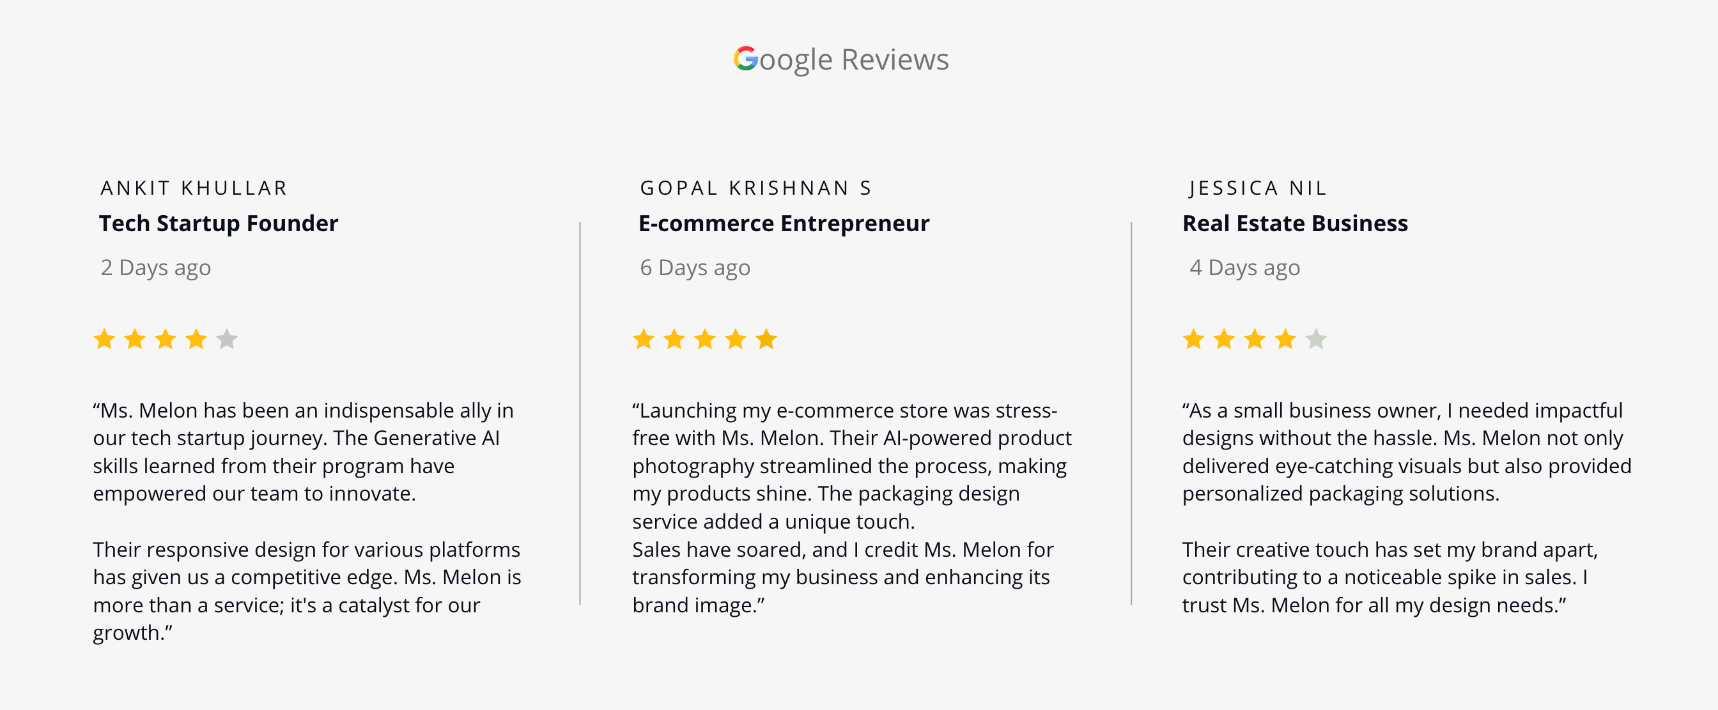Click the Real Estate Business title

pyautogui.click(x=1295, y=223)
